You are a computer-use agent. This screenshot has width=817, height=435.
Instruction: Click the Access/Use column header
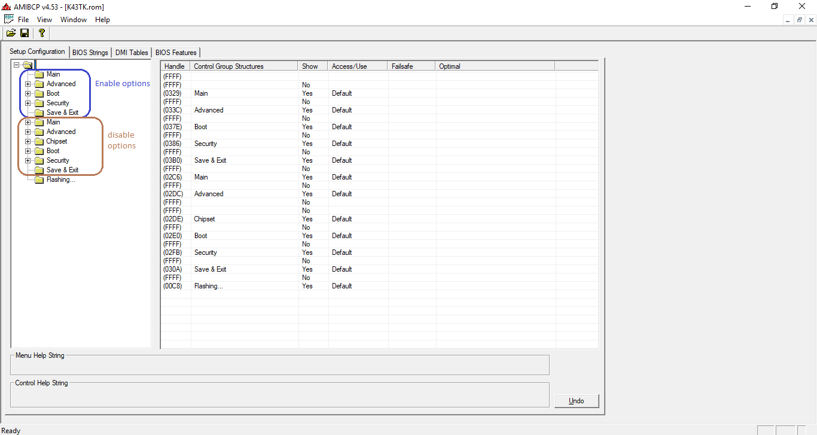pyautogui.click(x=358, y=66)
